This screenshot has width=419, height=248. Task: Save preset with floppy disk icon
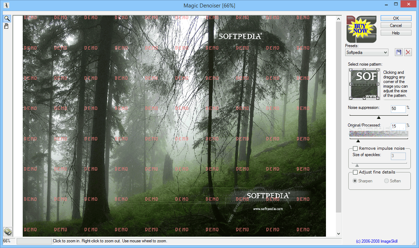(x=399, y=52)
